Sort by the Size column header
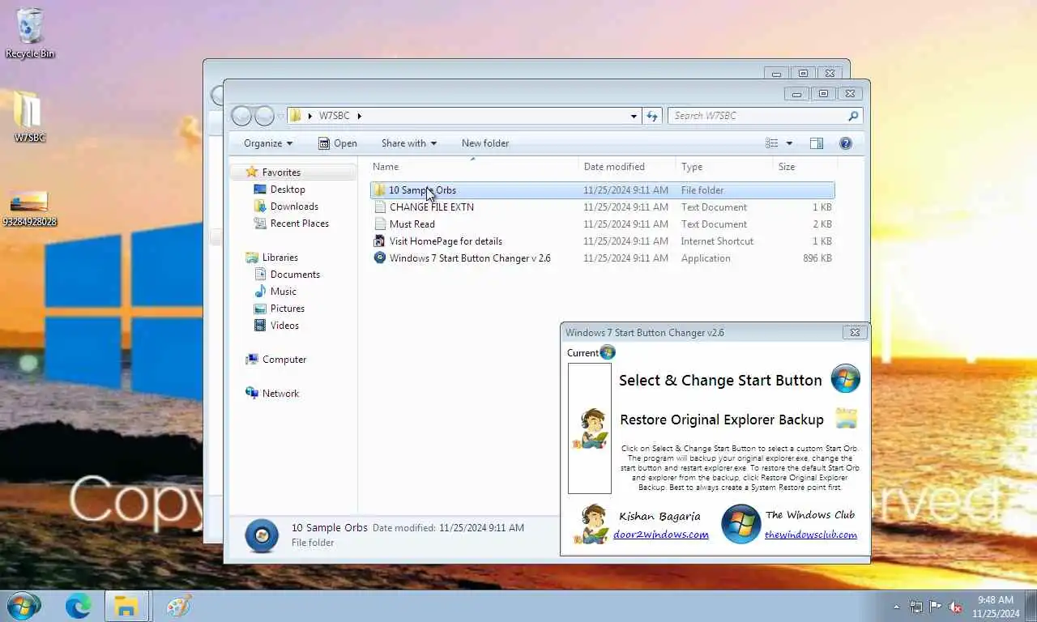The width and height of the screenshot is (1037, 622). coord(805,167)
